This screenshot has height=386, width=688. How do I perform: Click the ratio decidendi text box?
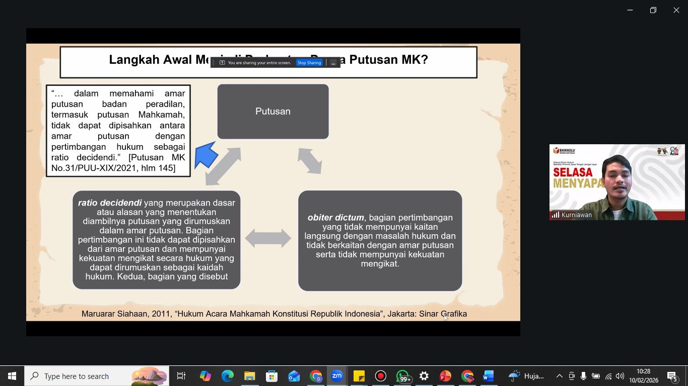[157, 240]
